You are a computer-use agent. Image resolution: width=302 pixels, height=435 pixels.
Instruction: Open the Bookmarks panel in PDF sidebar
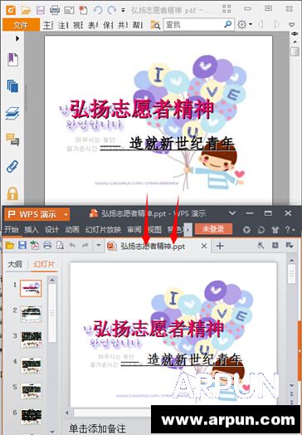pyautogui.click(x=12, y=60)
